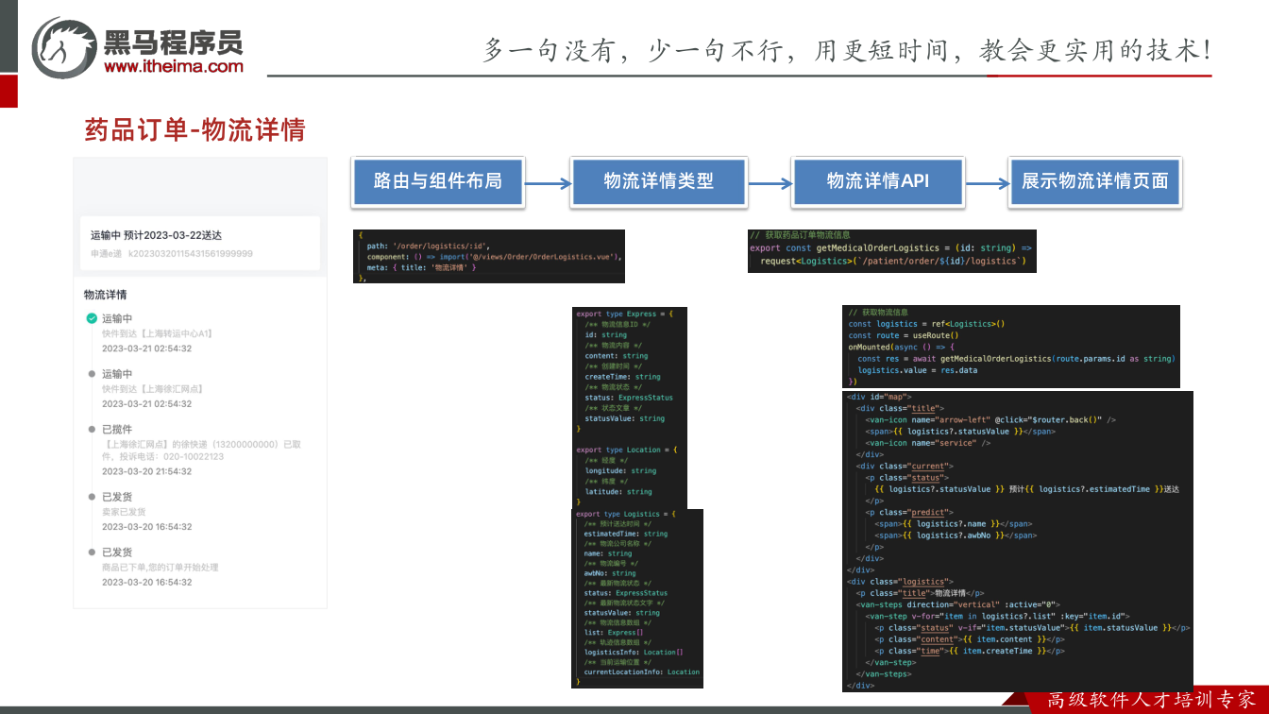Click the 黑马程序员 brand name text
This screenshot has width=1269, height=714.
click(174, 42)
